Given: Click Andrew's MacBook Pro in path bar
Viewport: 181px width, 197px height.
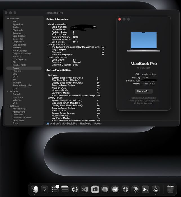Looking at the screenshot, I should 64,124.
